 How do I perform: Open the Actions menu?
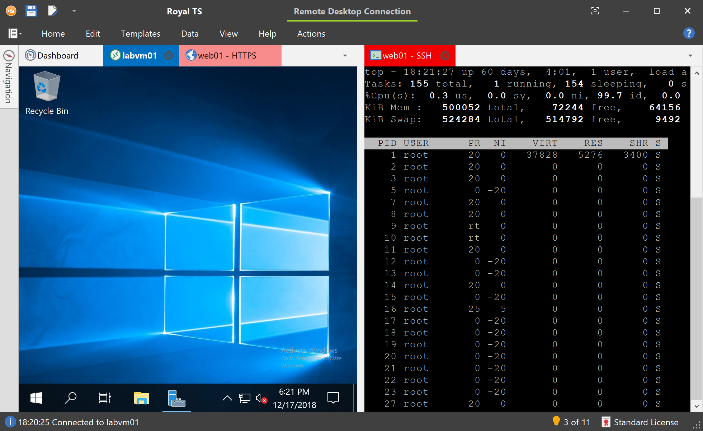pos(311,34)
